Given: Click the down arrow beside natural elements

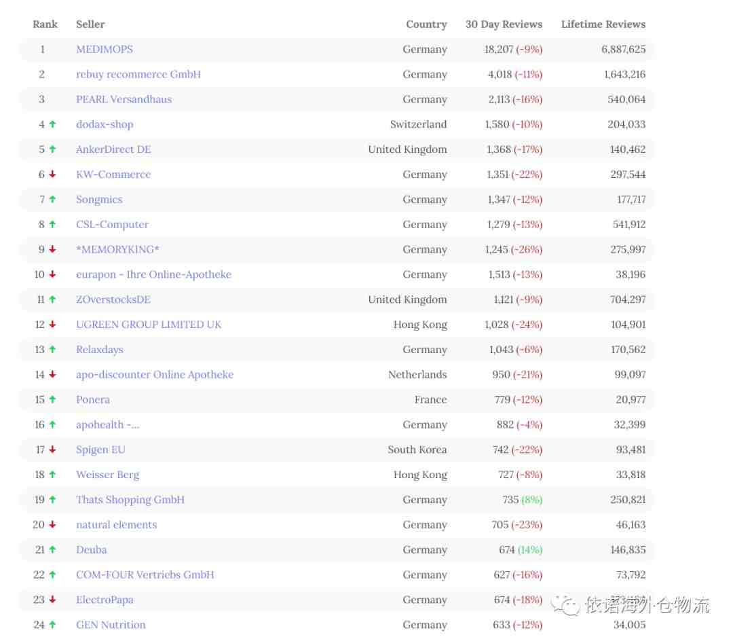Looking at the screenshot, I should (52, 525).
